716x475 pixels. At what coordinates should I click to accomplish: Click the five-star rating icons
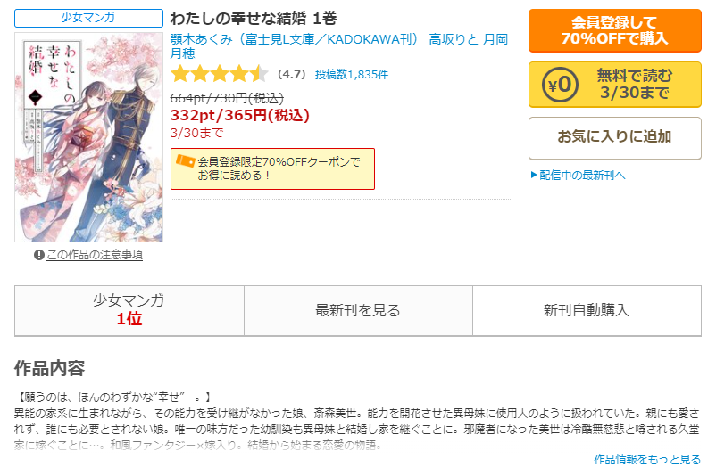tap(220, 74)
